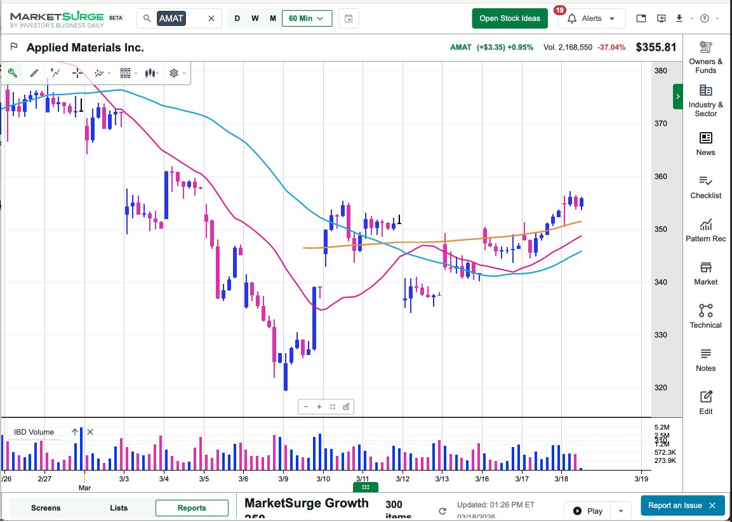The height and width of the screenshot is (522, 732).
Task: Open Owners & Funds panel
Action: 705,57
